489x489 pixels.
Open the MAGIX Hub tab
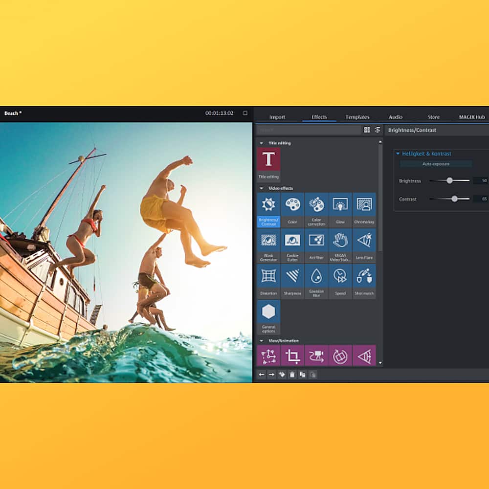pos(472,117)
